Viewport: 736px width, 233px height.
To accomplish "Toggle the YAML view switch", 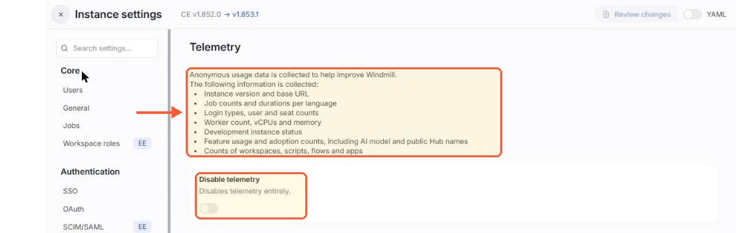I will 692,14.
